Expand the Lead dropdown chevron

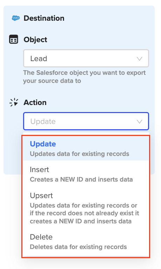[139, 59]
